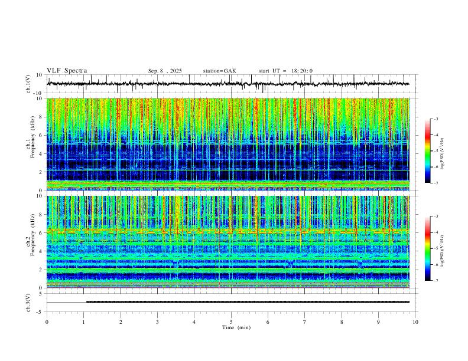Click the ch.1 "Frequency (kHz)" axis title
Viewport: 468px width, 361px height.
[x=33, y=137]
